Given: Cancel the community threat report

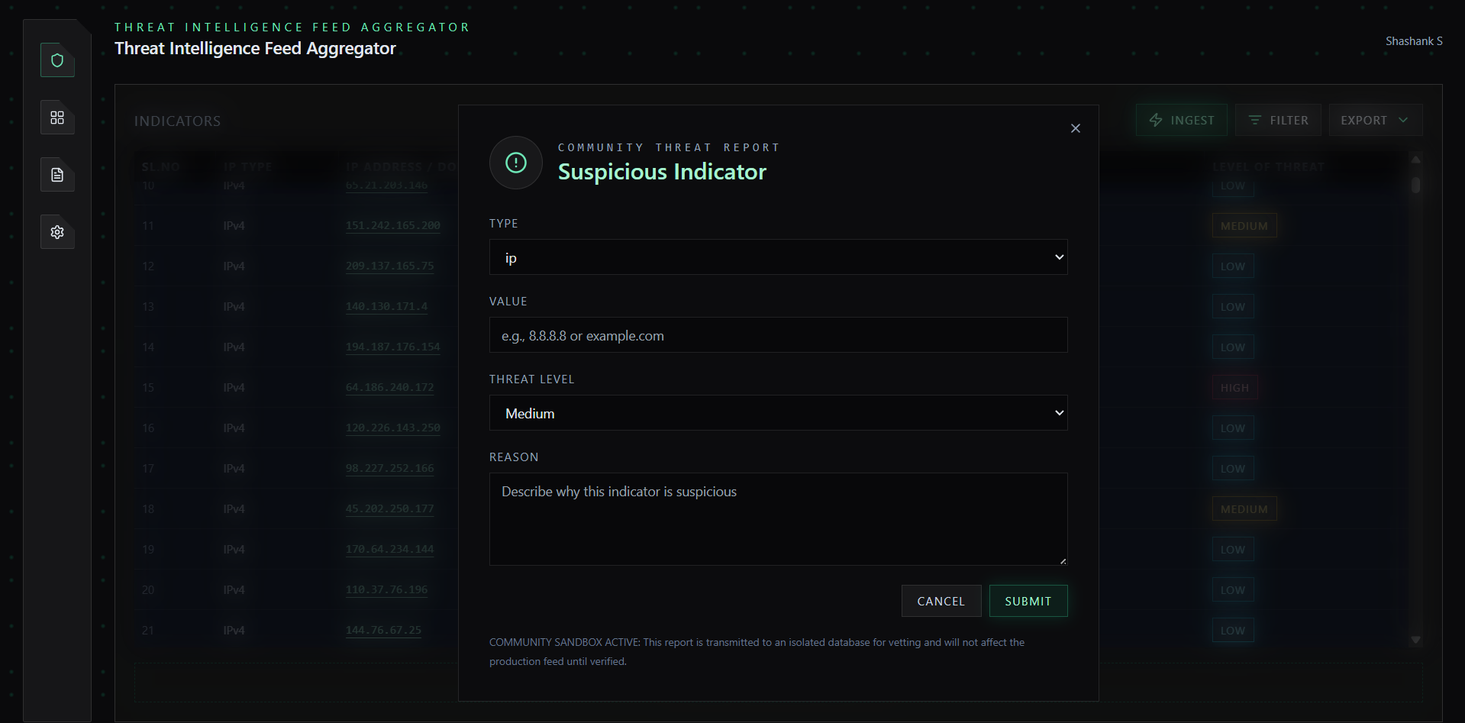Looking at the screenshot, I should (941, 601).
